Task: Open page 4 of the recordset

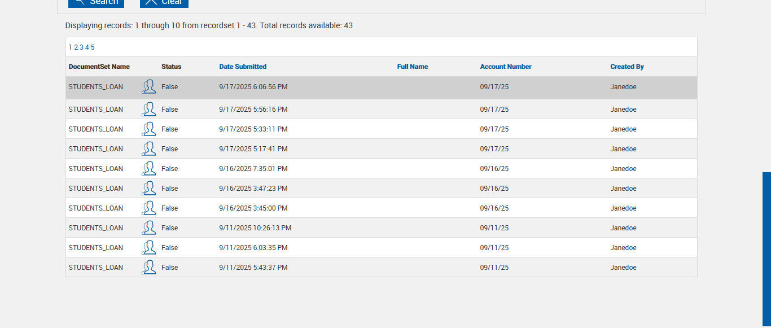Action: [x=87, y=47]
